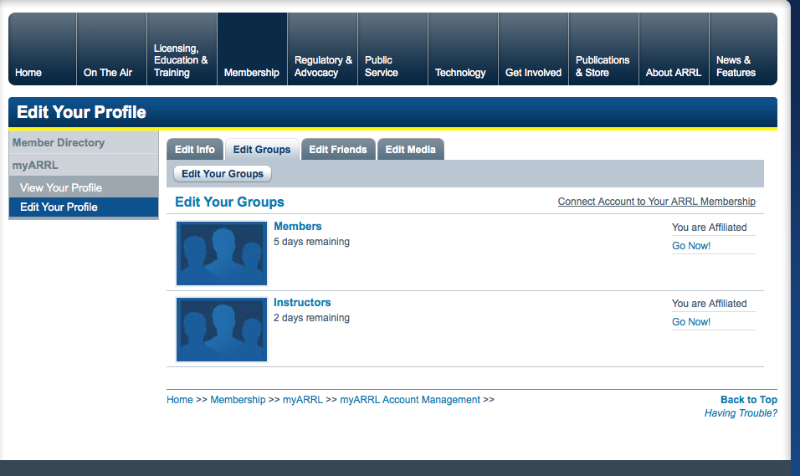Click Go Now! for the Members group
Viewport: 800px width, 476px height.
pyautogui.click(x=691, y=245)
